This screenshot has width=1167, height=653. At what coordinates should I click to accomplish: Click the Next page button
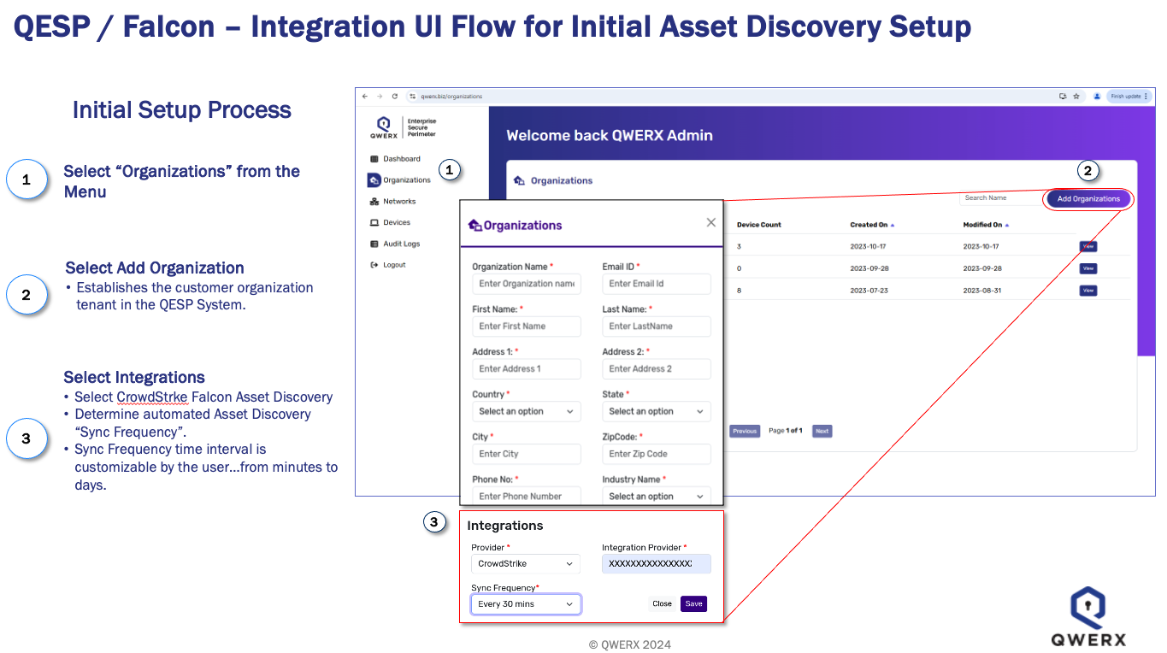pyautogui.click(x=822, y=431)
